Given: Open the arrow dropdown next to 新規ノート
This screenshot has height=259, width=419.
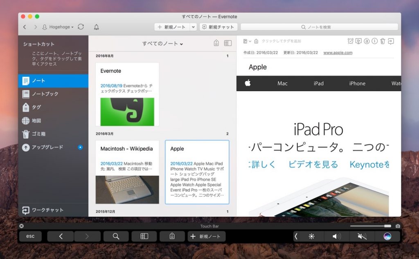Looking at the screenshot, I should pyautogui.click(x=193, y=27).
